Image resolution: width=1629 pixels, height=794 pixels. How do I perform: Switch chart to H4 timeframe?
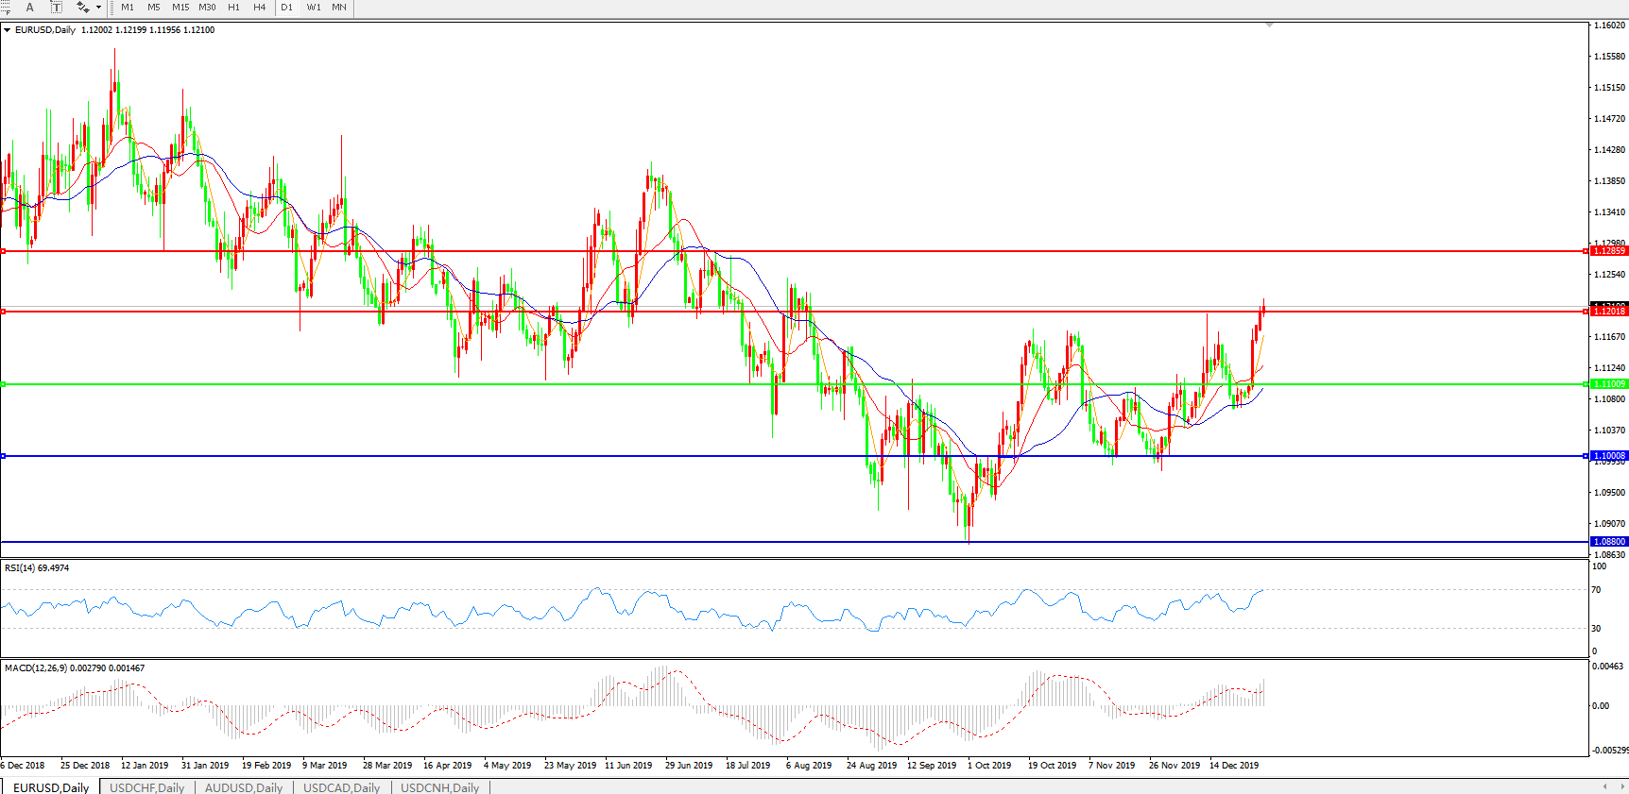pos(260,8)
